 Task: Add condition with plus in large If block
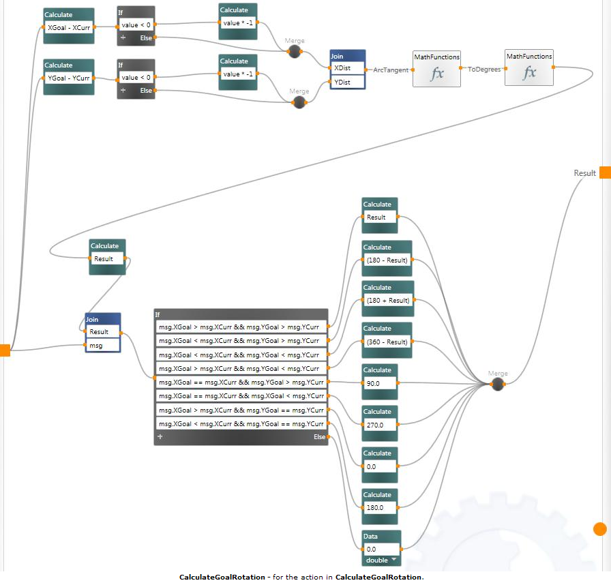pos(160,436)
